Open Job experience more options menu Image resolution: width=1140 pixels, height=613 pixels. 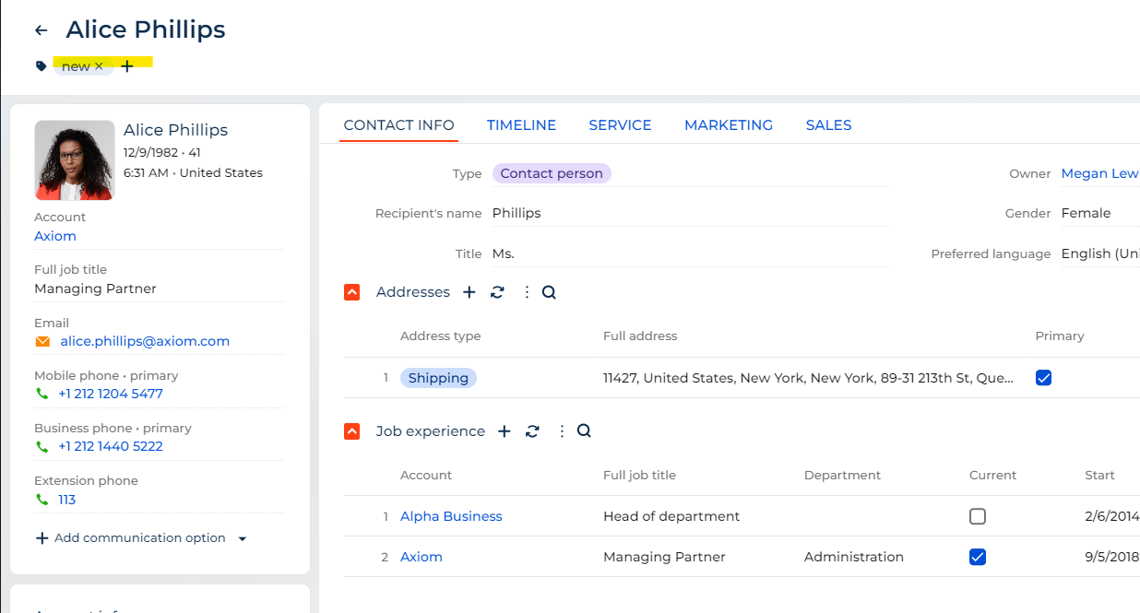pos(562,431)
